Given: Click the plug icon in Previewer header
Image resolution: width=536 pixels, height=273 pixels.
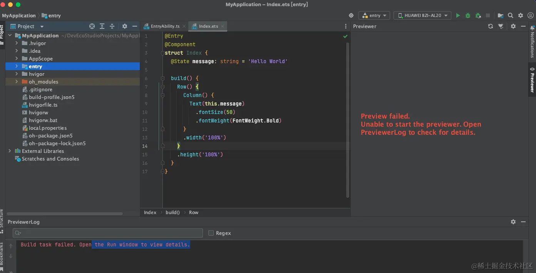Looking at the screenshot, I should [501, 26].
